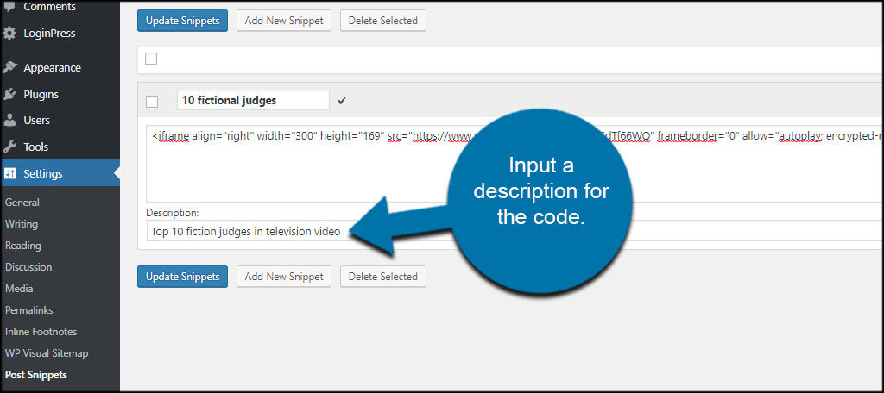Click the bottom Add New Snippet button
This screenshot has height=393, width=884.
[x=284, y=277]
